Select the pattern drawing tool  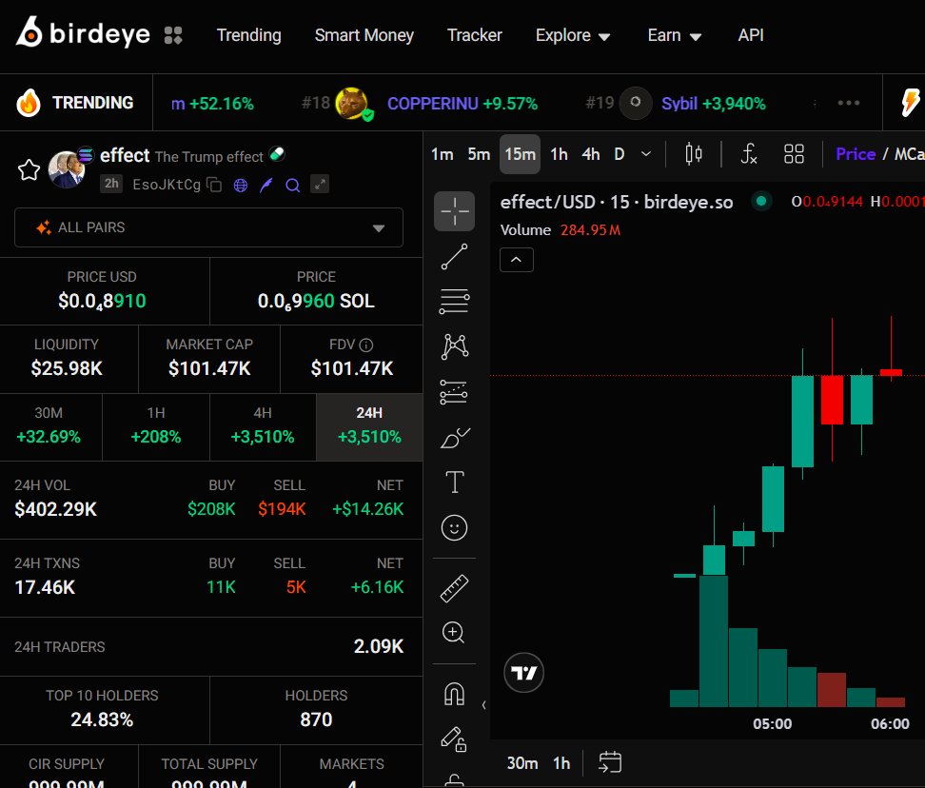[454, 346]
